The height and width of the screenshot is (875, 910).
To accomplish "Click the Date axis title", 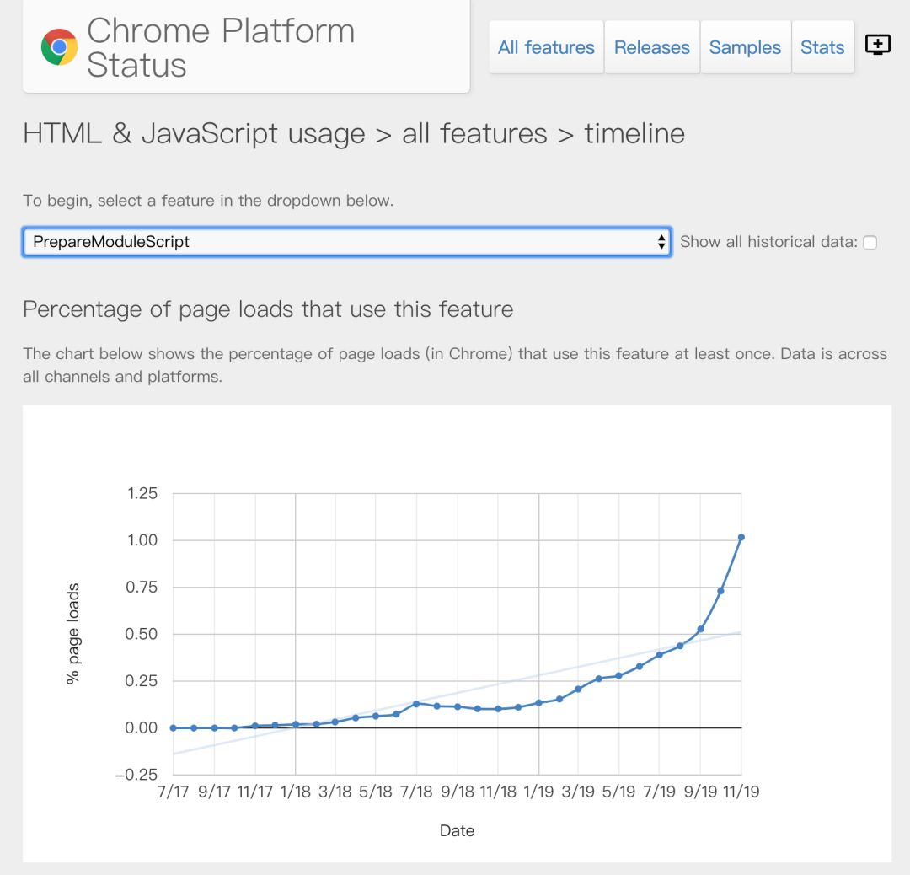I will point(457,831).
